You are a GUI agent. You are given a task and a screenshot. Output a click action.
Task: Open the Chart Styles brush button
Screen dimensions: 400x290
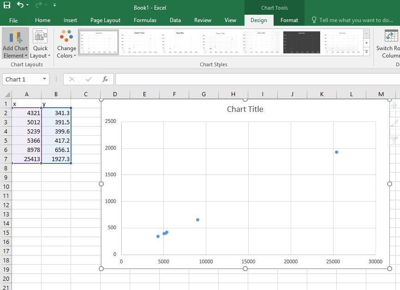394,123
